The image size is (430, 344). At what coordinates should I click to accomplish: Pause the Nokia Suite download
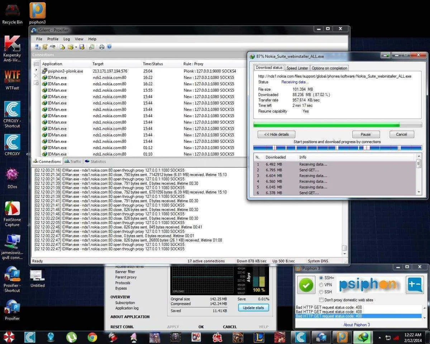(366, 134)
